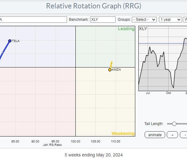Click the Leading quadrant label

126,29
